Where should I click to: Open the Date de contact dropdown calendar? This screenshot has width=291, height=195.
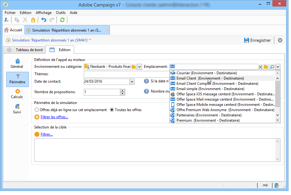pos(132,81)
